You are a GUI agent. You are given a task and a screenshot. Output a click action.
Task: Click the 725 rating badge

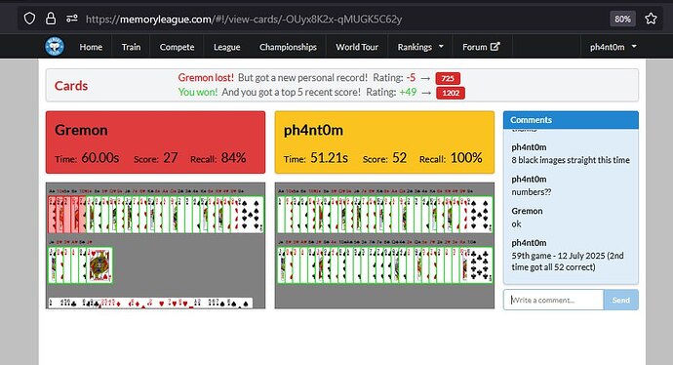coord(448,78)
